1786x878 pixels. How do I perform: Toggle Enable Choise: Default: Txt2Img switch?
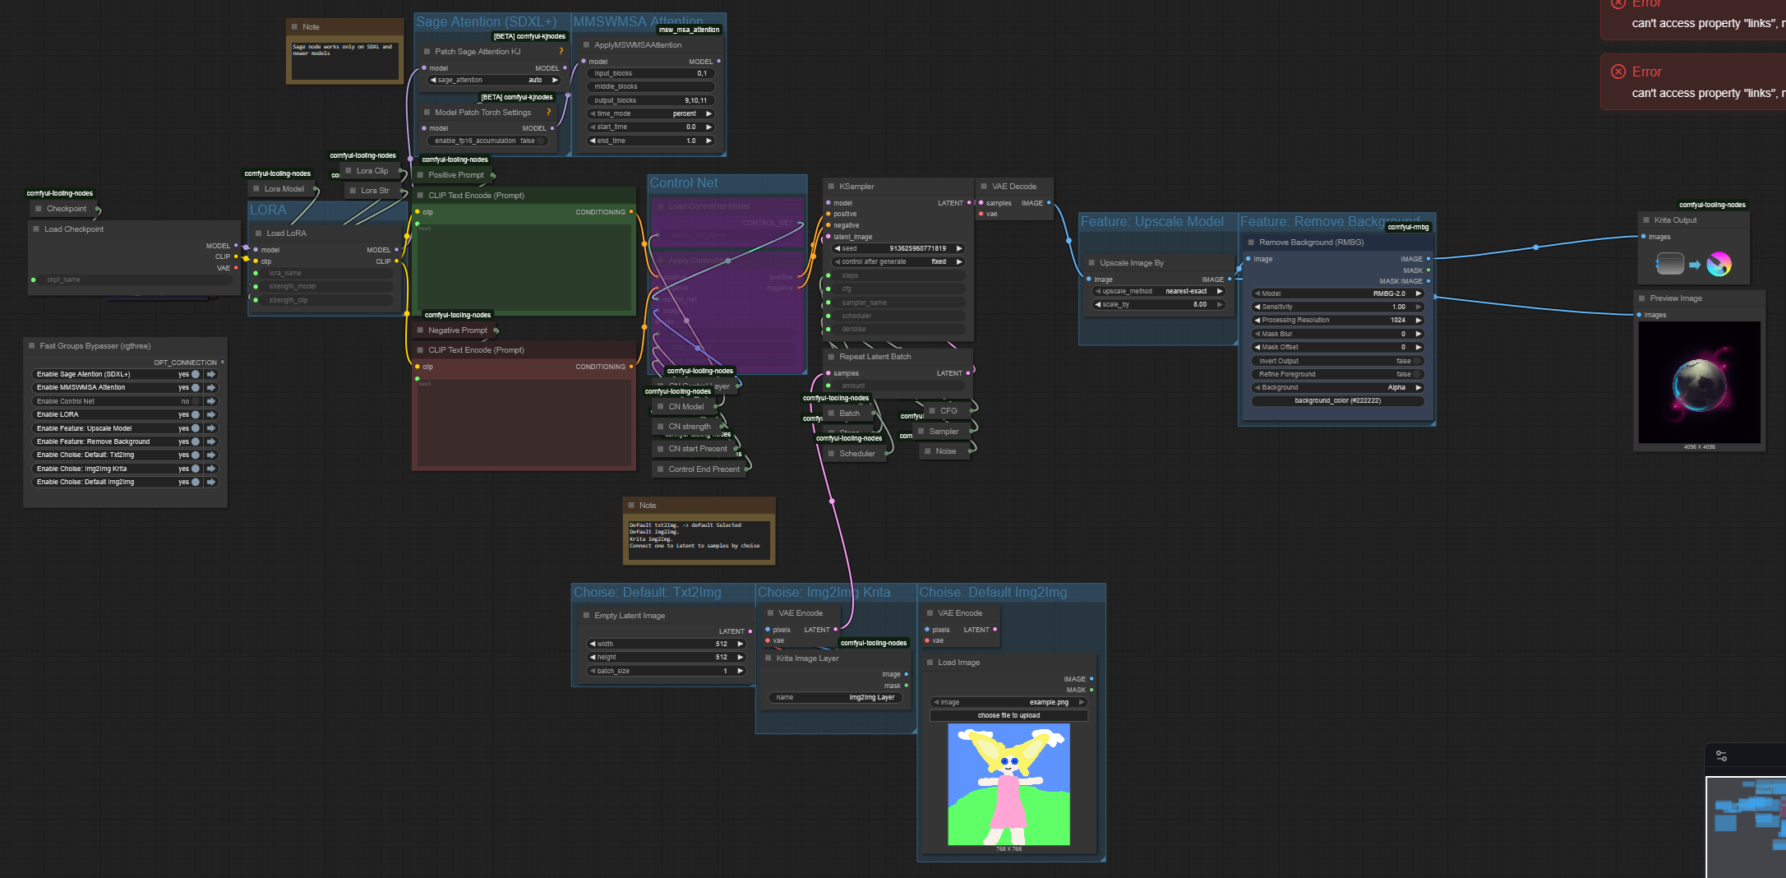[196, 455]
